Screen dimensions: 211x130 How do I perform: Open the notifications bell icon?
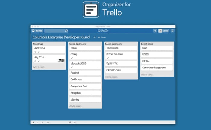(172, 31)
